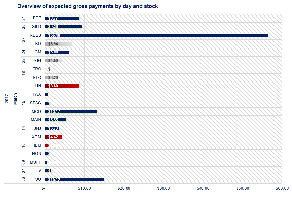Click the XOM stock label
Viewport: 292px width, 197px height.
pyautogui.click(x=36, y=137)
